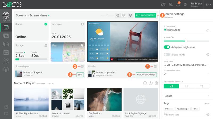Open the Name of Playlist gear settings

coord(150,83)
